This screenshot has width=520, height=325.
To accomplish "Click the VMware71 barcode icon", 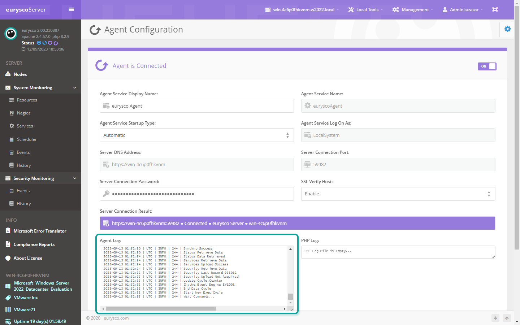I will point(8,310).
